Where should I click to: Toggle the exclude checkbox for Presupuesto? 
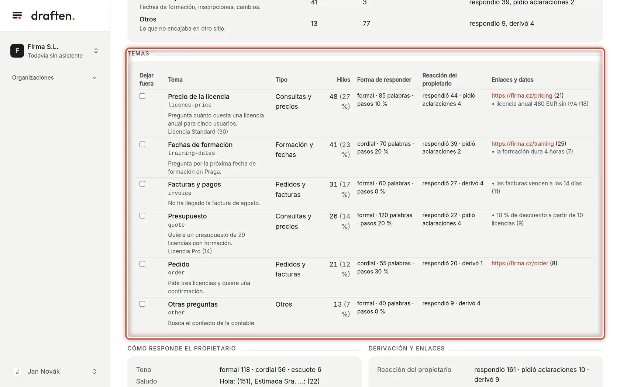click(x=142, y=216)
